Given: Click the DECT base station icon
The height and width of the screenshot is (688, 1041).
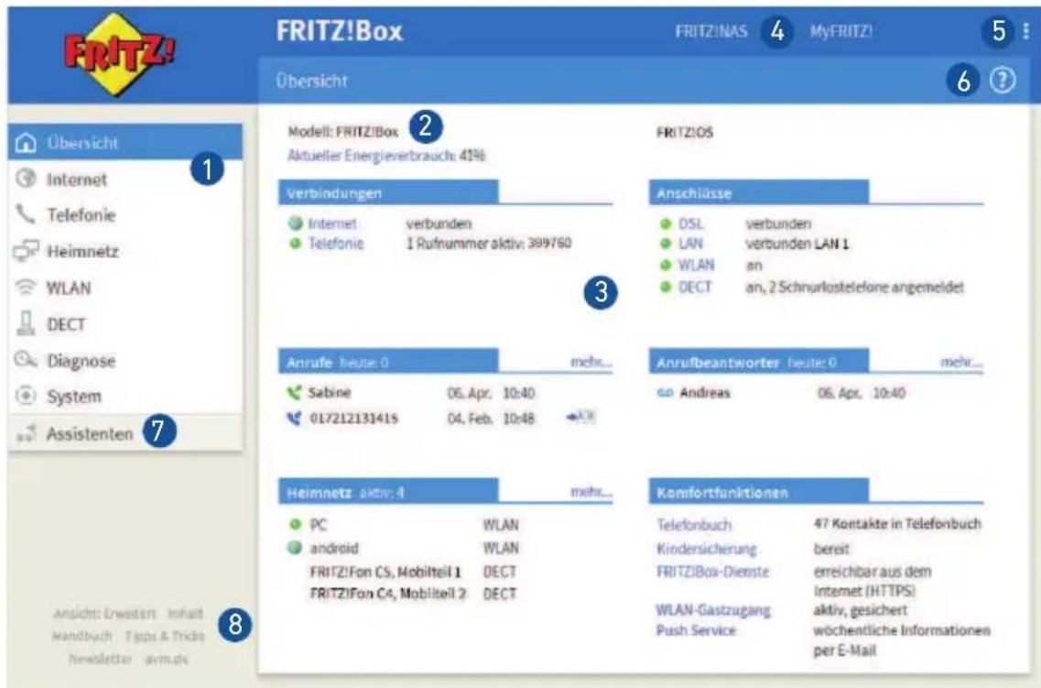Looking at the screenshot, I should (x=26, y=323).
